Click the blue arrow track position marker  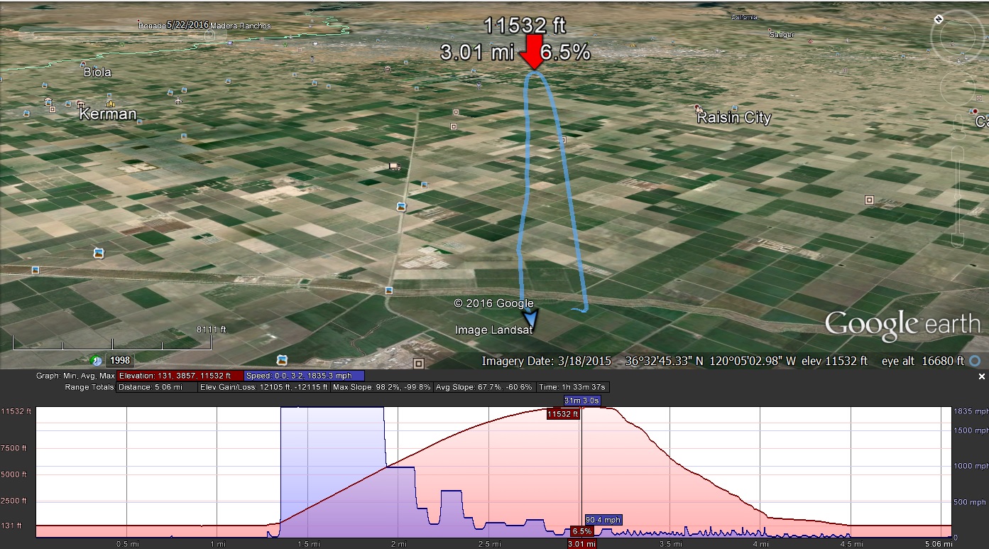point(530,318)
